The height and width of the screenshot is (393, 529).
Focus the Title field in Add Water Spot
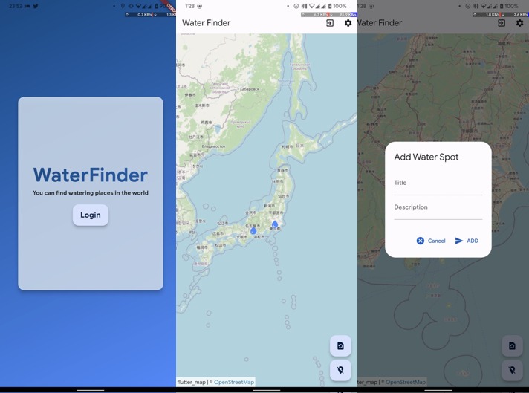click(438, 185)
